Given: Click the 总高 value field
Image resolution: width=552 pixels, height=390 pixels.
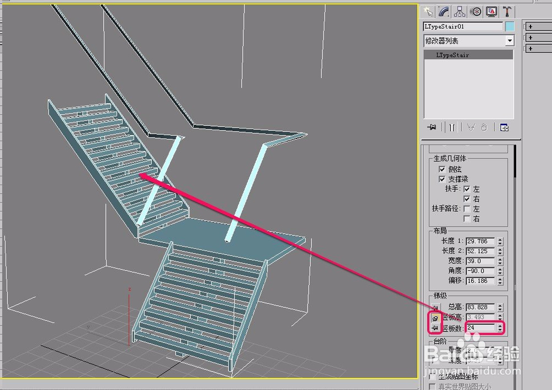Looking at the screenshot, I should 480,307.
